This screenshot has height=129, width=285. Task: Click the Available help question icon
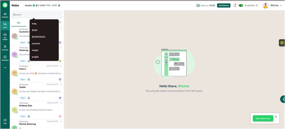coord(256,6)
